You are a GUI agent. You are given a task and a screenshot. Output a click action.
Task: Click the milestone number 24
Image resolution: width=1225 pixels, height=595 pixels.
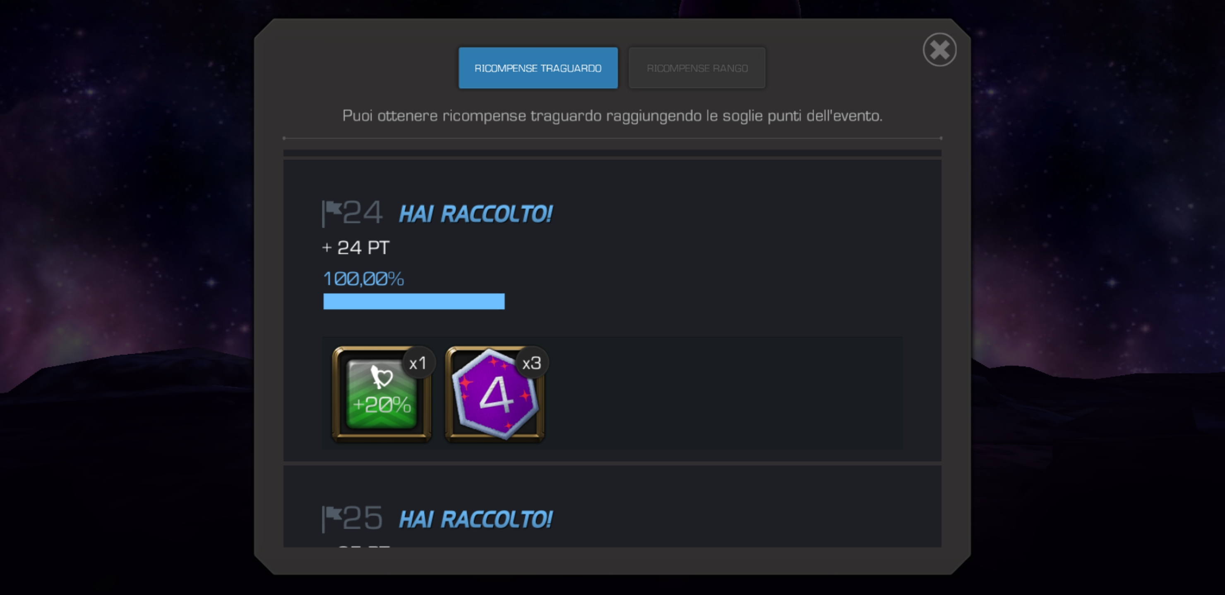363,213
